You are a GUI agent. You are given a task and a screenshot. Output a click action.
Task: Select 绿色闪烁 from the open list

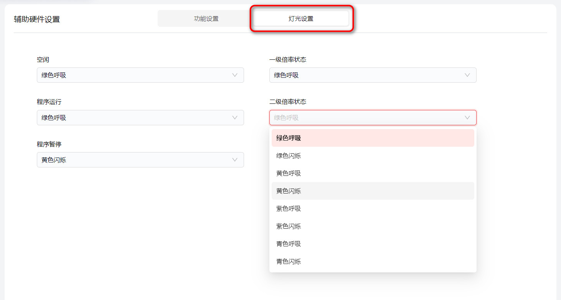tap(373, 156)
